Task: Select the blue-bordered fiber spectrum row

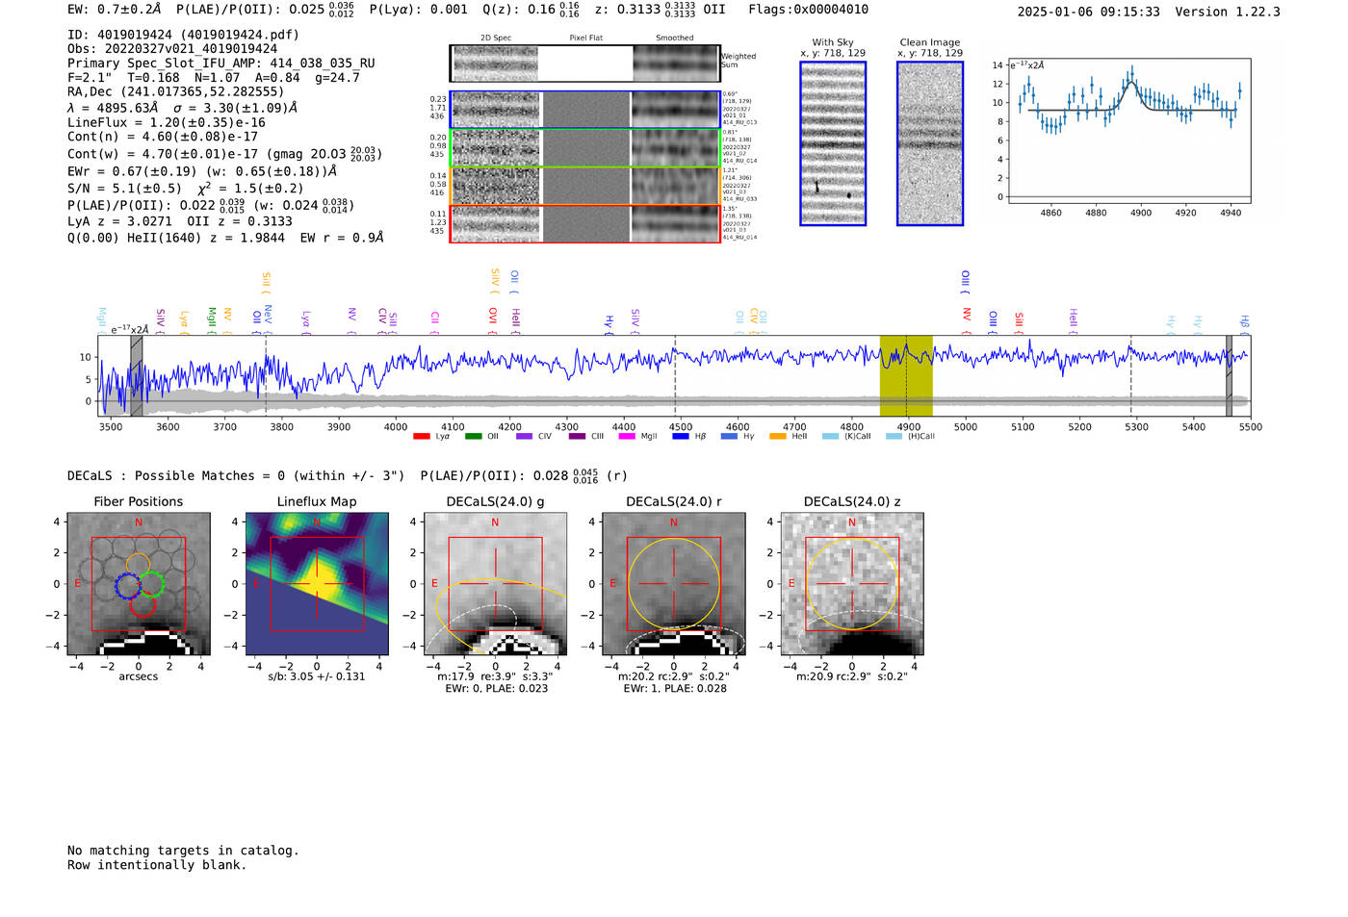Action: coord(585,110)
